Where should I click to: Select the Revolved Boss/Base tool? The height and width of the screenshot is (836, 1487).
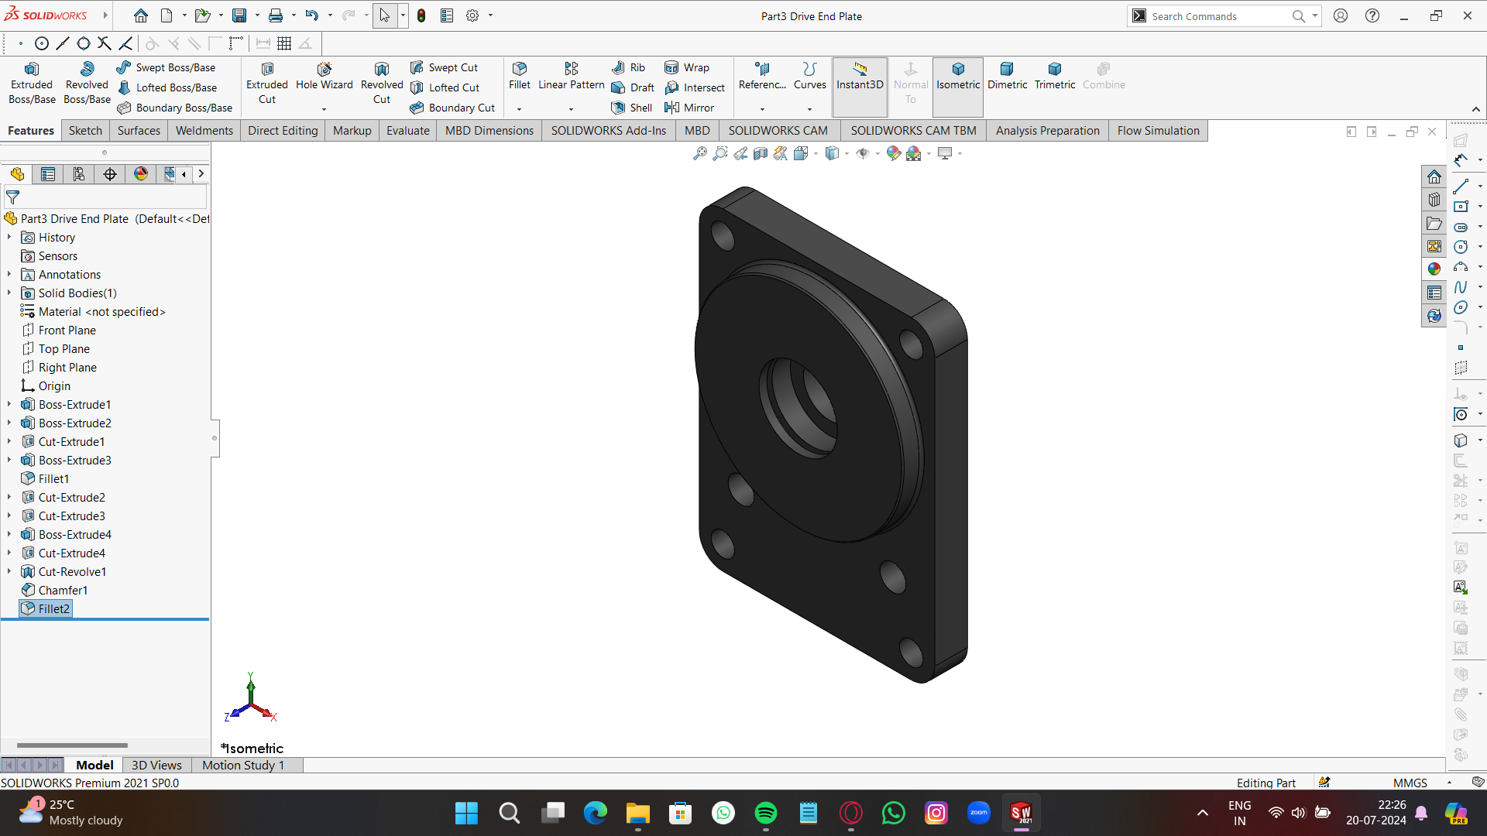(87, 83)
